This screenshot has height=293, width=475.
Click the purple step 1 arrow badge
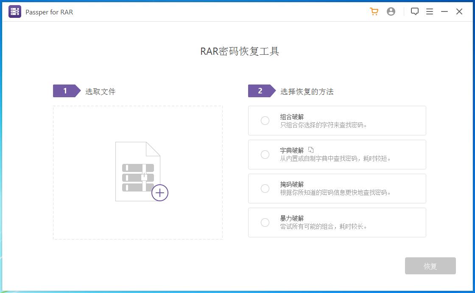coord(66,90)
